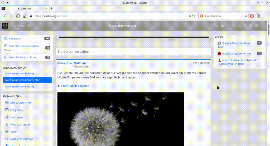Expand the caret next to the channel avatar
This screenshot has width=270, height=146.
click(10, 25)
